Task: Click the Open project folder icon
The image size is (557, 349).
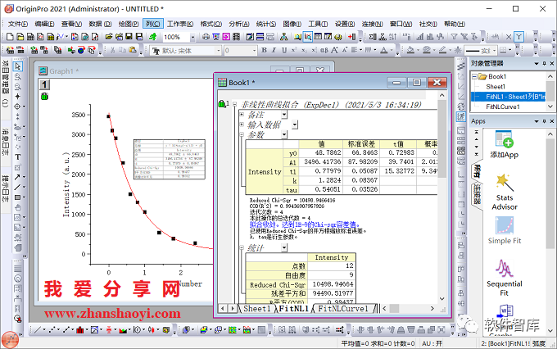Action: coord(109,37)
